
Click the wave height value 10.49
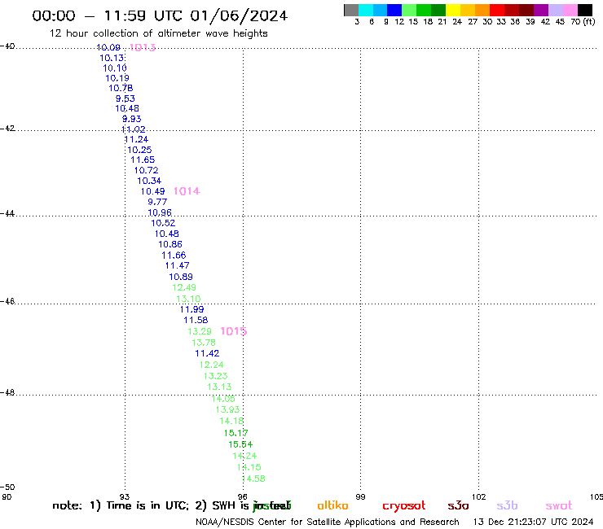[x=152, y=191]
